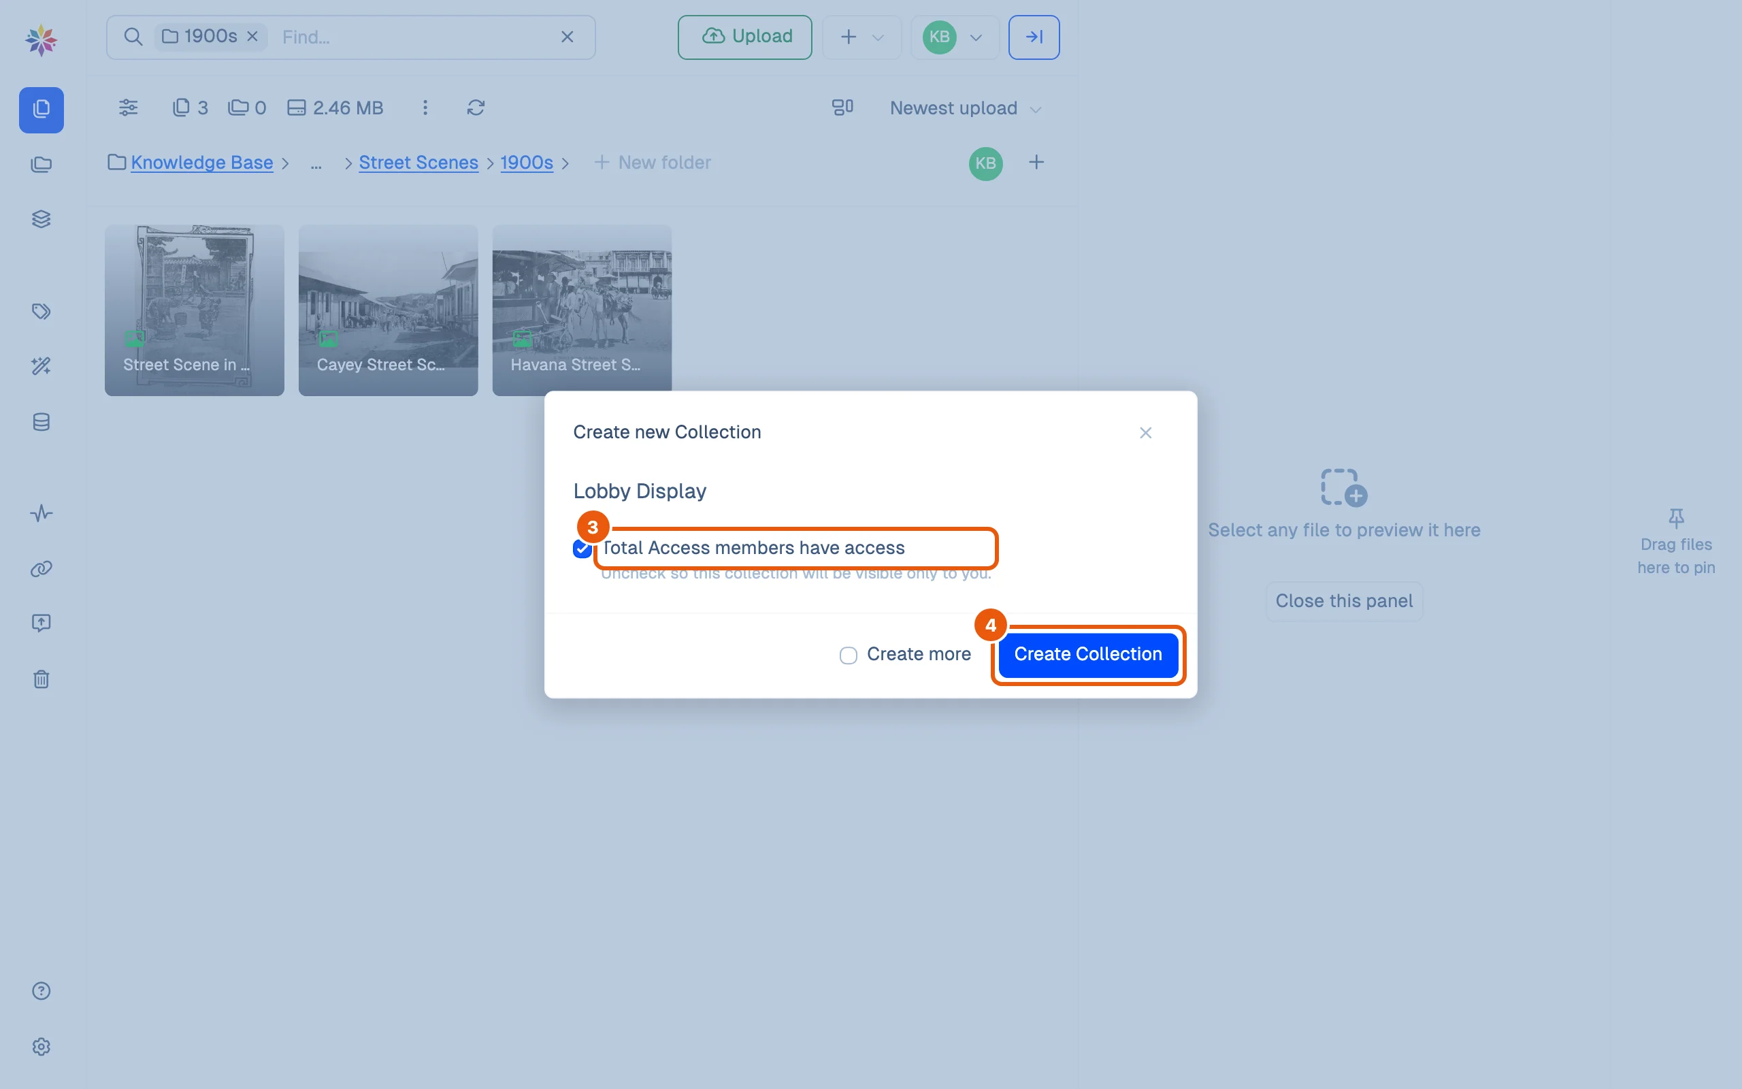Screen dimensions: 1742x1089
Task: Click the filter sliders icon
Action: click(x=128, y=108)
